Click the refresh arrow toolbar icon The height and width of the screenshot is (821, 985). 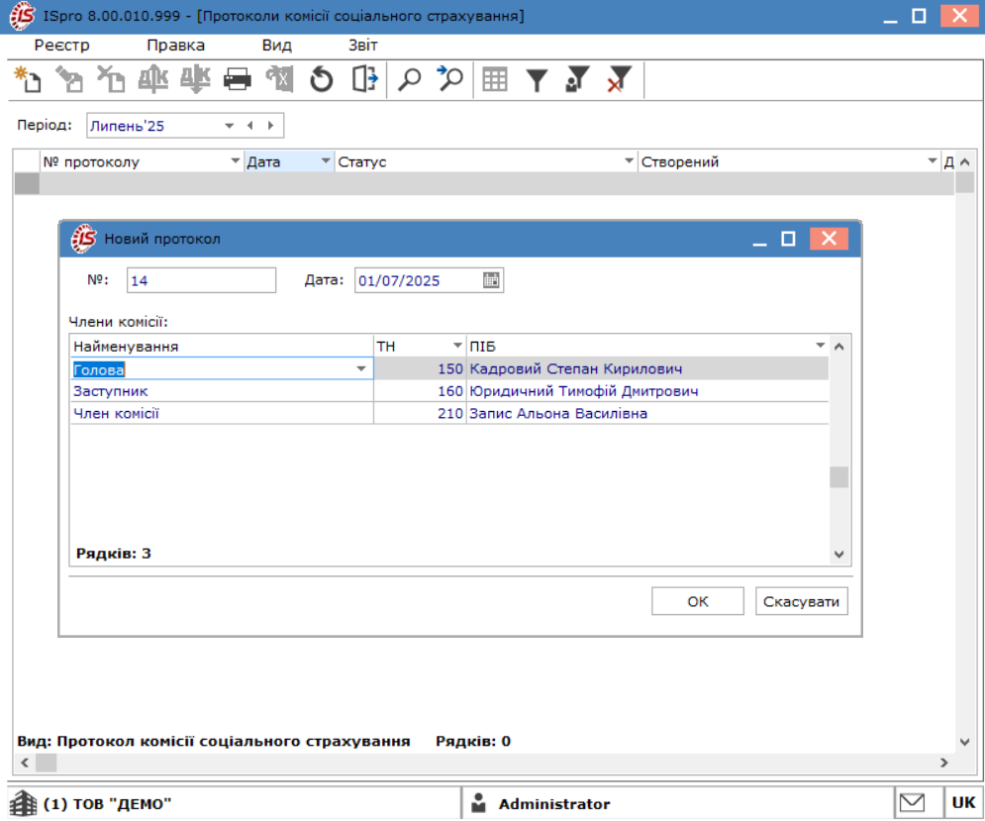click(322, 80)
